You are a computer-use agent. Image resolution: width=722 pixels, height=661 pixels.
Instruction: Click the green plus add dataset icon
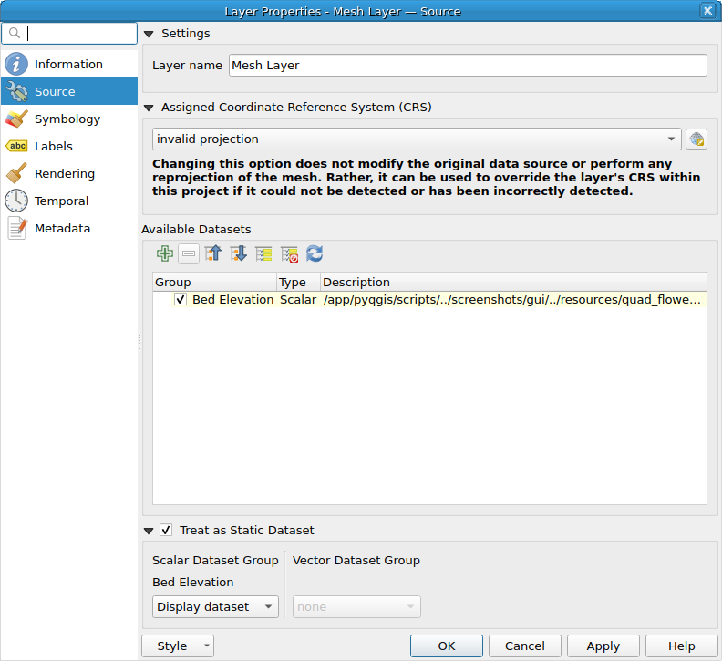[x=164, y=254]
